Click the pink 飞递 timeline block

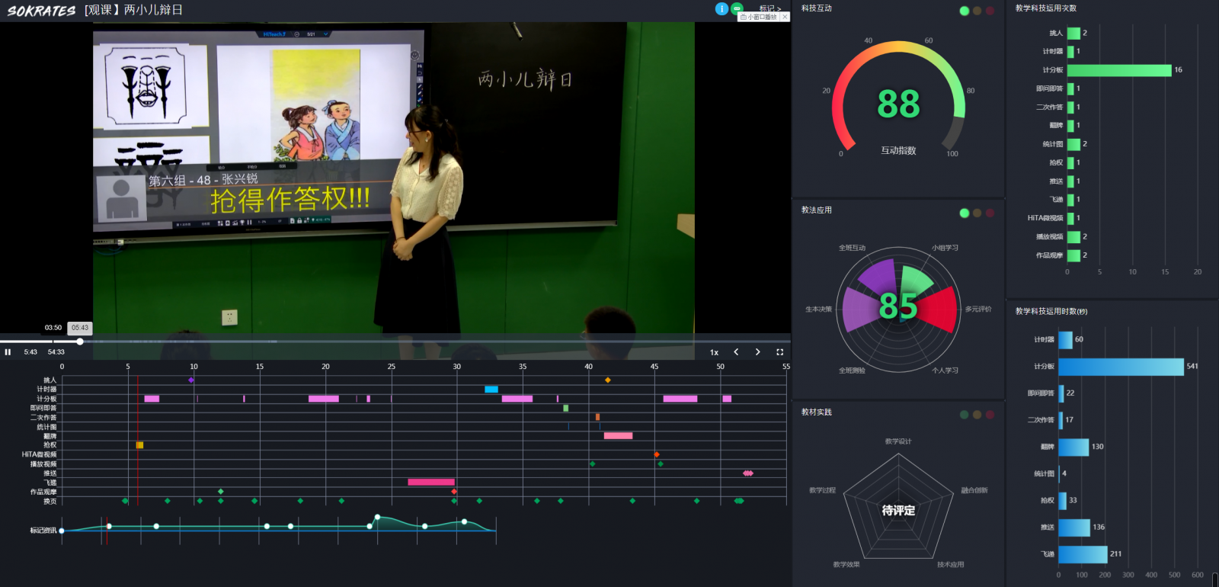(x=431, y=482)
